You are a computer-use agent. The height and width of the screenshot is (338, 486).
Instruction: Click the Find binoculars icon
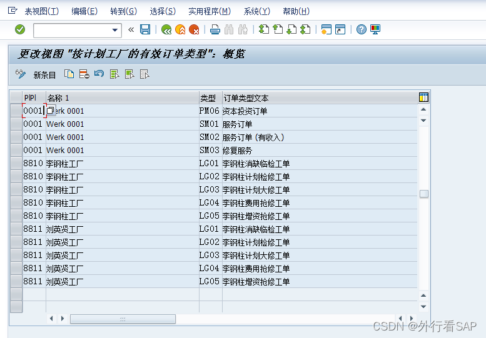229,30
